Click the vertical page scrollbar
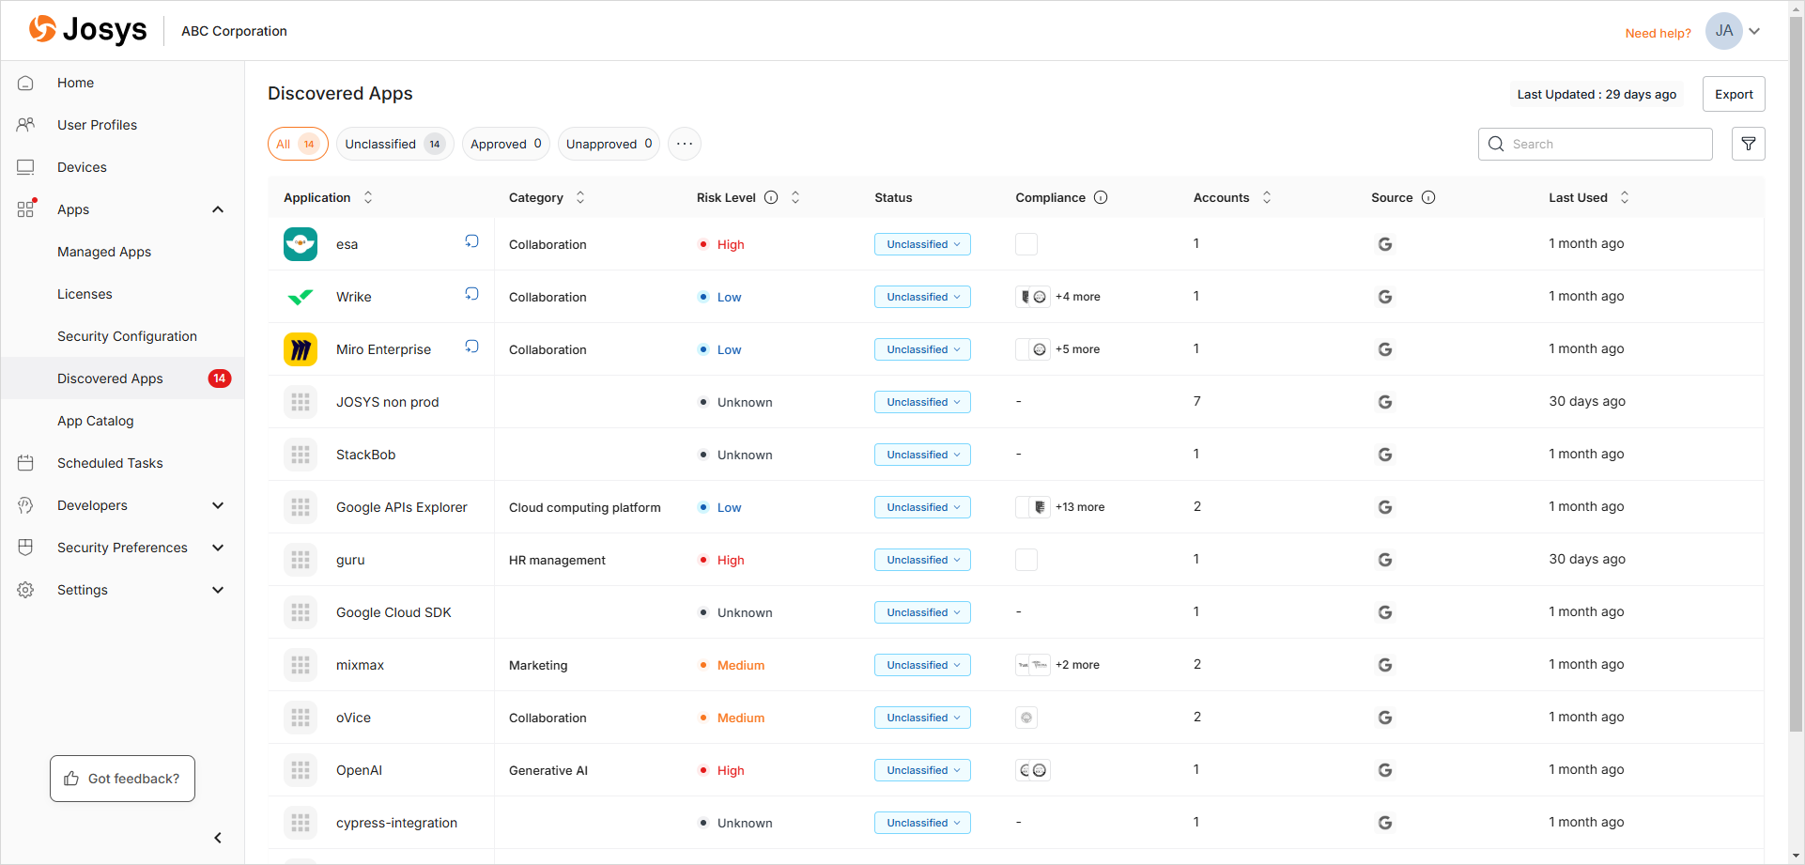 coord(1796,376)
